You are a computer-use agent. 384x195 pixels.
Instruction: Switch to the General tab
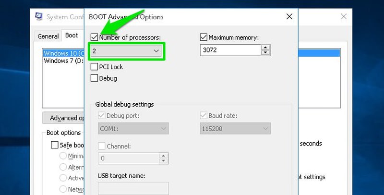[x=48, y=36]
